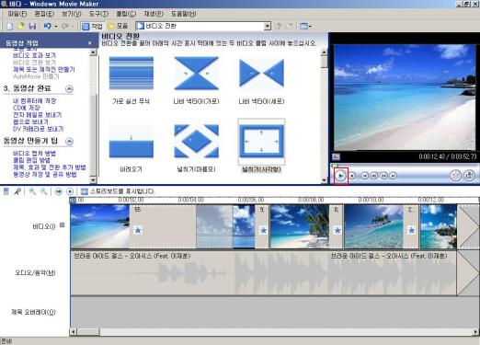The image size is (480, 345).
Task: Click the Set Audio Levels timeline icon
Action: pos(6,191)
